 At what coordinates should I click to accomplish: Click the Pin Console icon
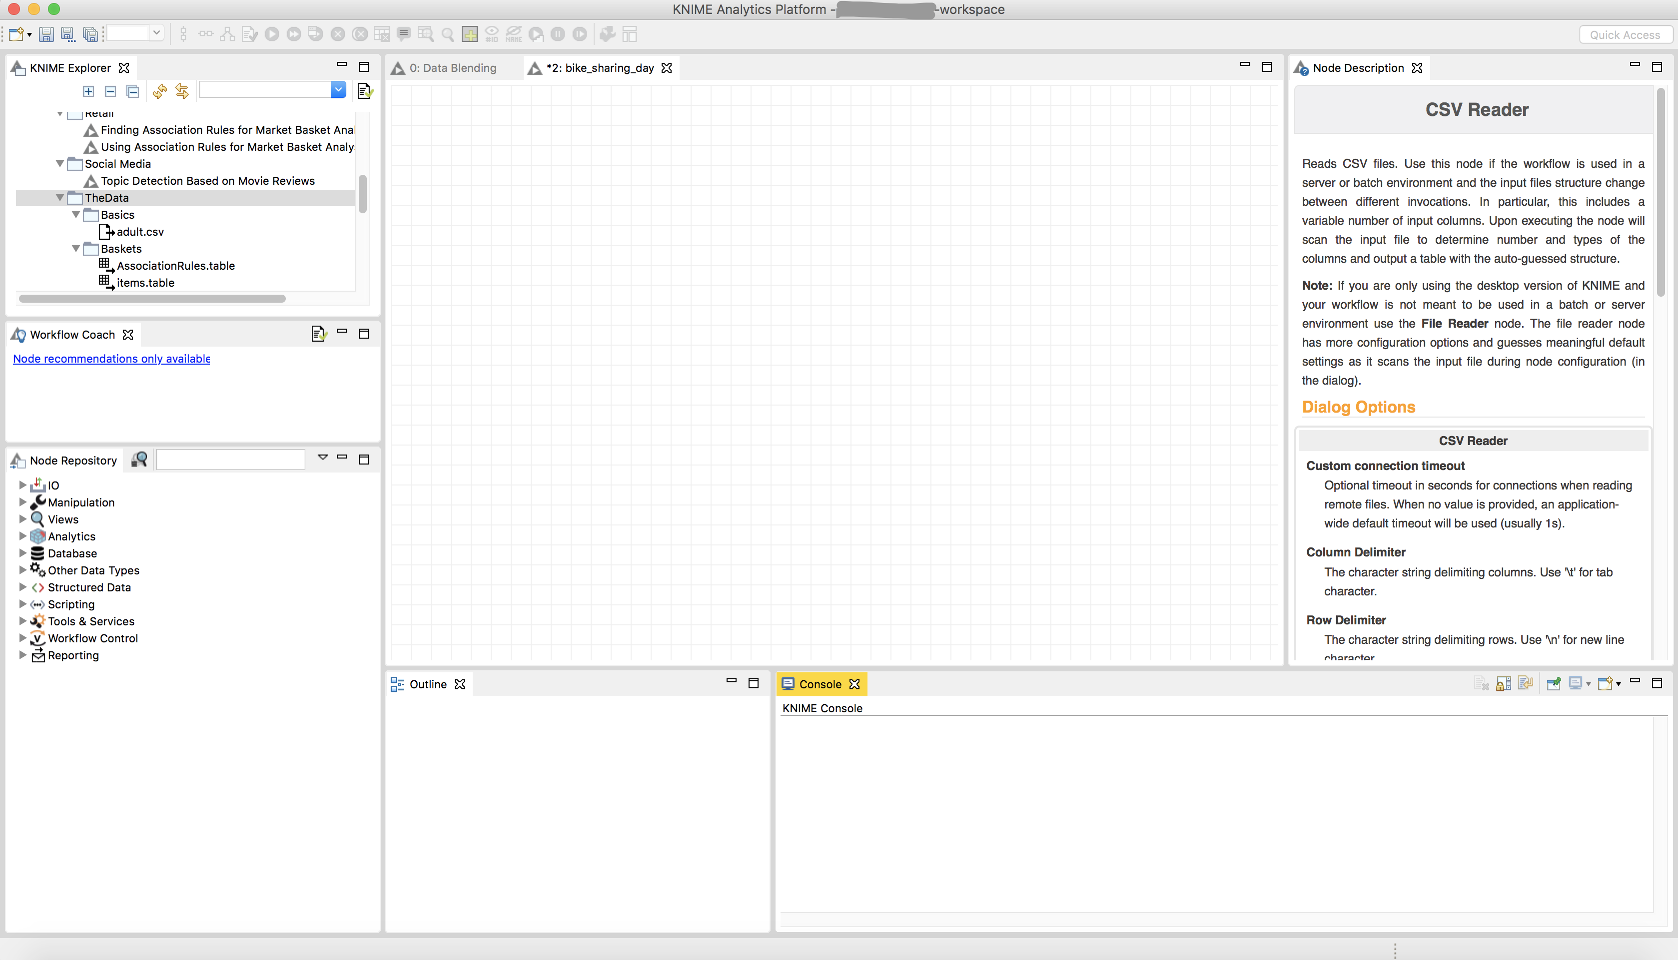[1554, 684]
